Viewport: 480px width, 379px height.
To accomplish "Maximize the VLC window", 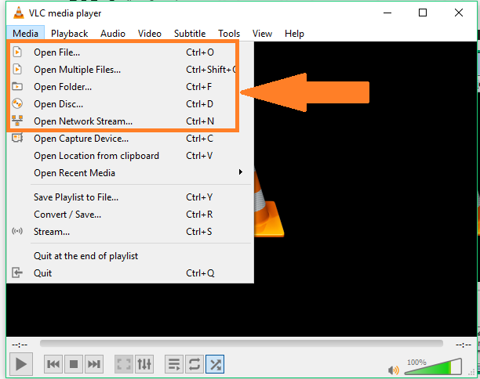I will [423, 13].
